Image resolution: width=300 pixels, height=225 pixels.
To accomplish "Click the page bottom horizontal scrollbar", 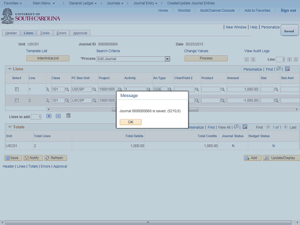I will pyautogui.click(x=148, y=223).
